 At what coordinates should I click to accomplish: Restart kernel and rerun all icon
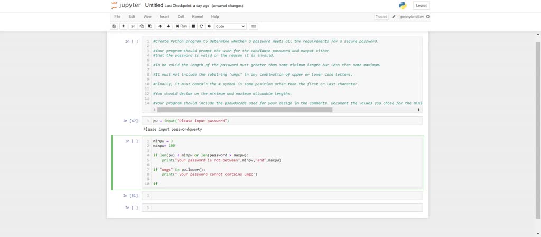(209, 26)
